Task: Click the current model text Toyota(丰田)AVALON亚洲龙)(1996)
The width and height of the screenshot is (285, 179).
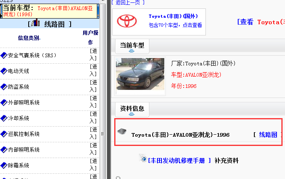Action: click(x=48, y=11)
